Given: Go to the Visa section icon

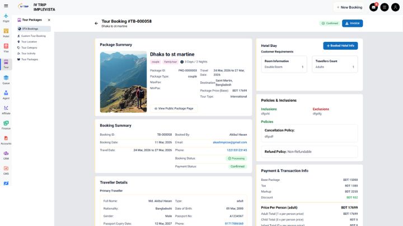Looking at the screenshot, I should [6, 48].
